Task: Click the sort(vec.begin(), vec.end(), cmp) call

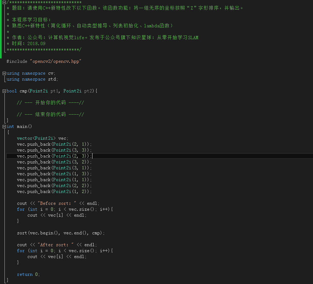Action: 61,233
